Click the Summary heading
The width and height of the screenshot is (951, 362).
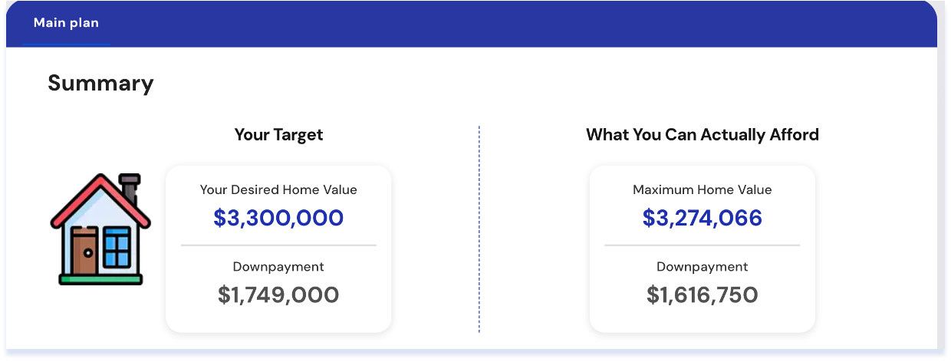(x=100, y=83)
